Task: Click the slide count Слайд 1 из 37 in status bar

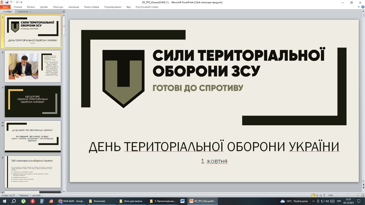Action: [x=9, y=195]
